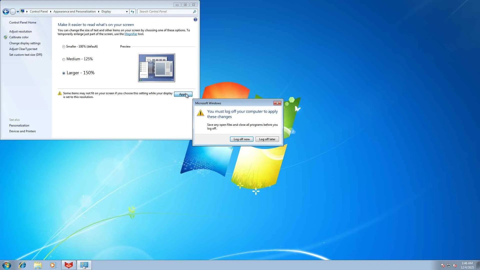The width and height of the screenshot is (480, 270).
Task: Open Adjust resolution in the sidebar
Action: pos(20,31)
